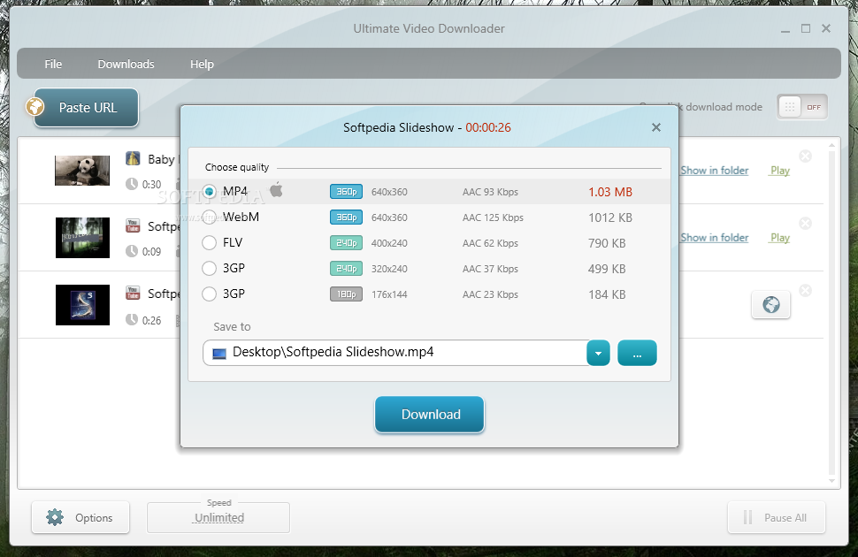
Task: Open the Downloads menu
Action: (x=126, y=65)
